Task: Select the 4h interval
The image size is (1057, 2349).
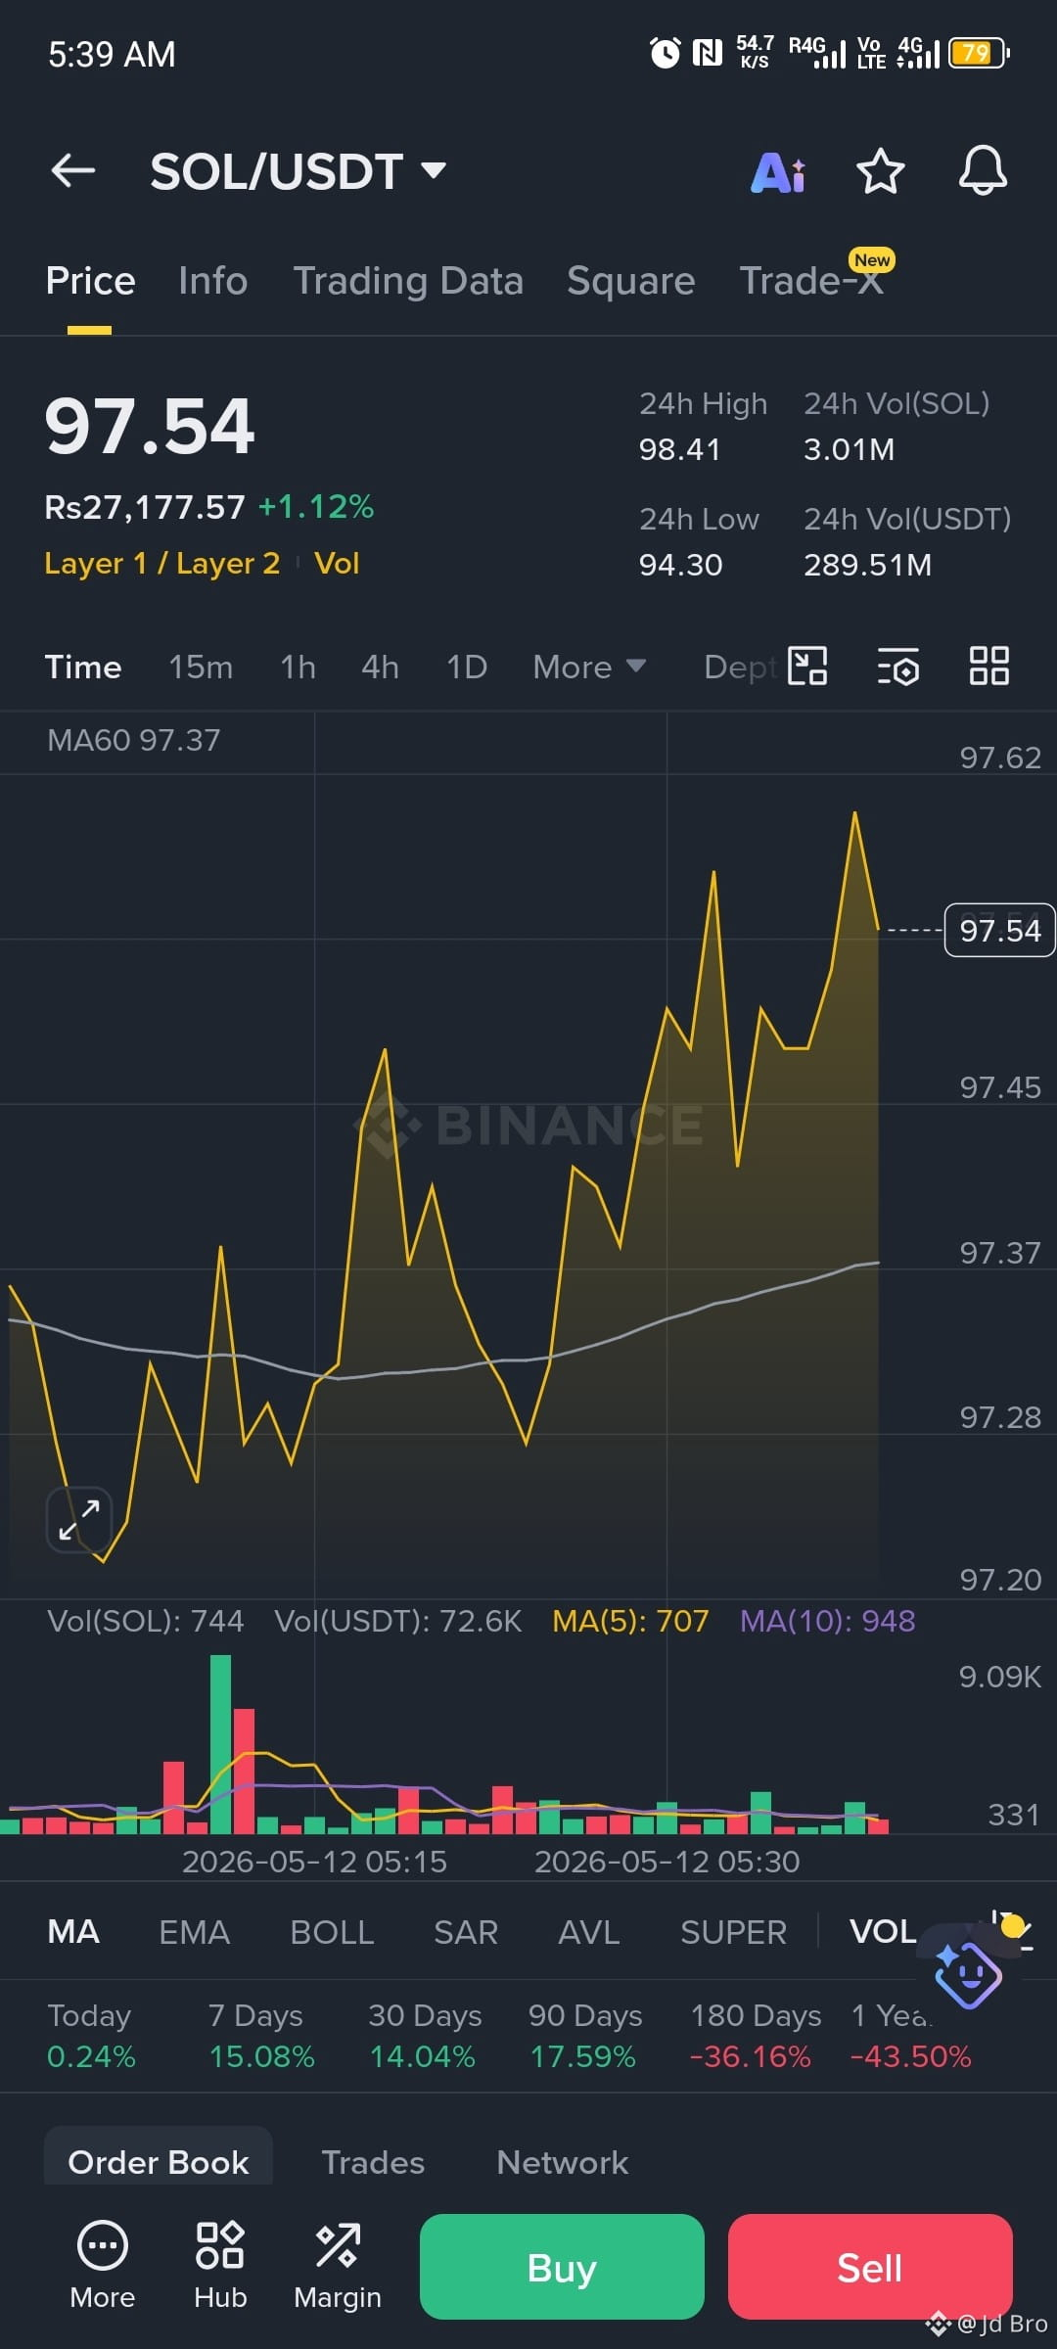Action: pos(380,667)
